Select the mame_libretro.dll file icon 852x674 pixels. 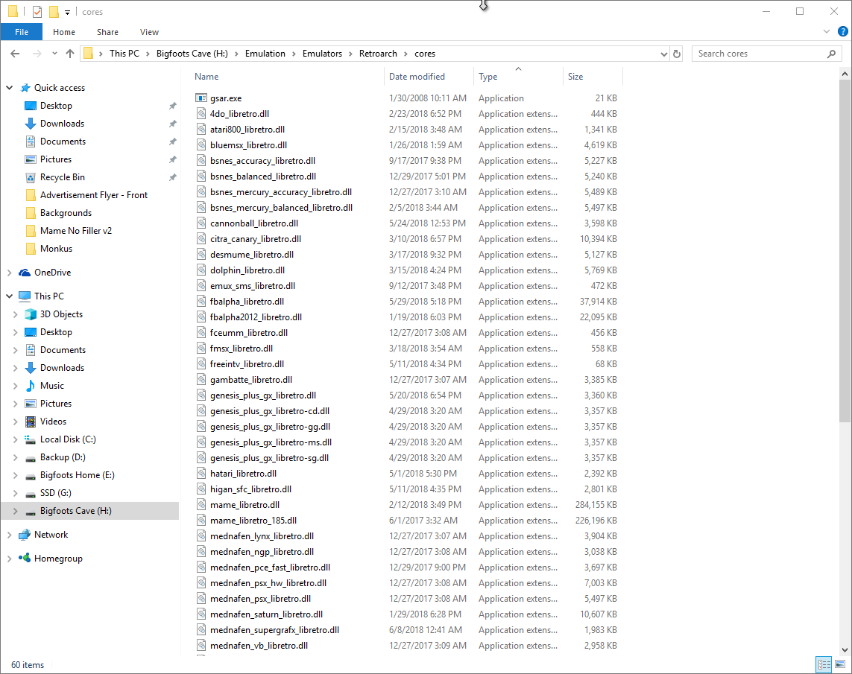click(x=201, y=505)
